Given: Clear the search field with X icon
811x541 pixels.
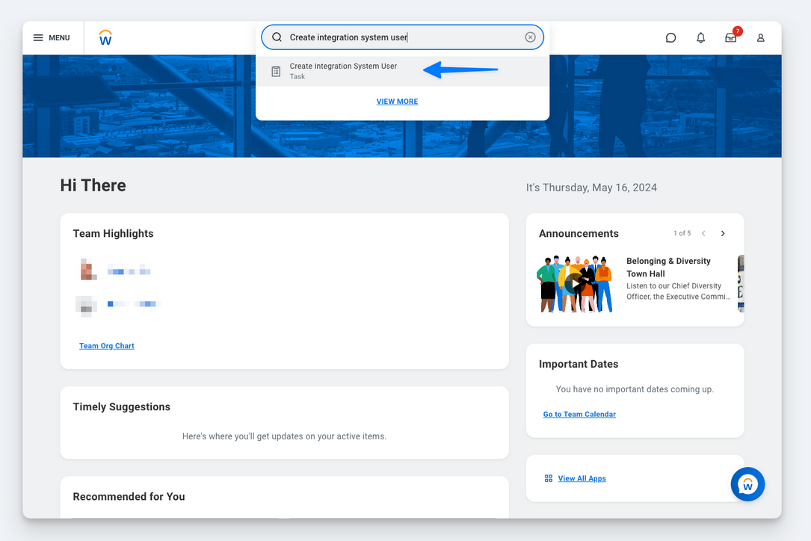Looking at the screenshot, I should [530, 37].
